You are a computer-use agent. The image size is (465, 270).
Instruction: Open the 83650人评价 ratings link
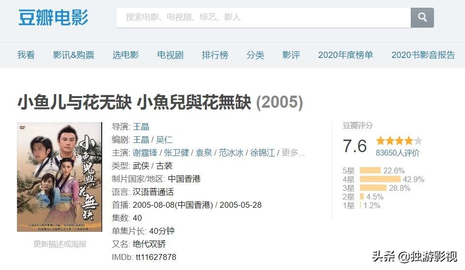pos(398,153)
